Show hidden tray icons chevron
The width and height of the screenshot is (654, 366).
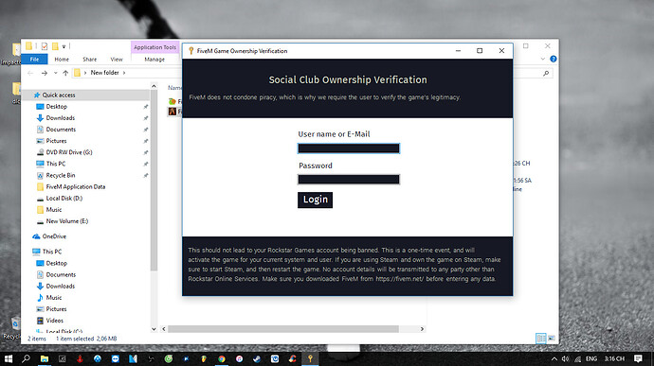pos(554,358)
